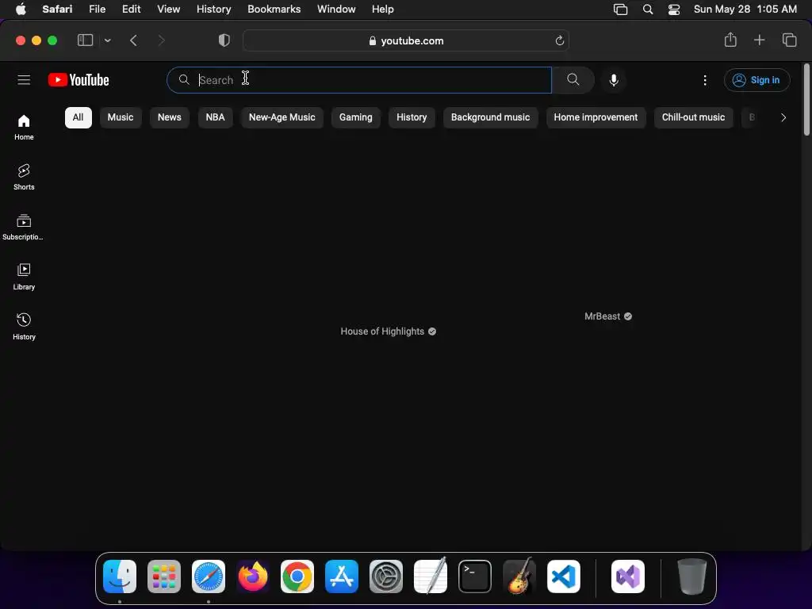Start voice search with microphone icon

(614, 80)
